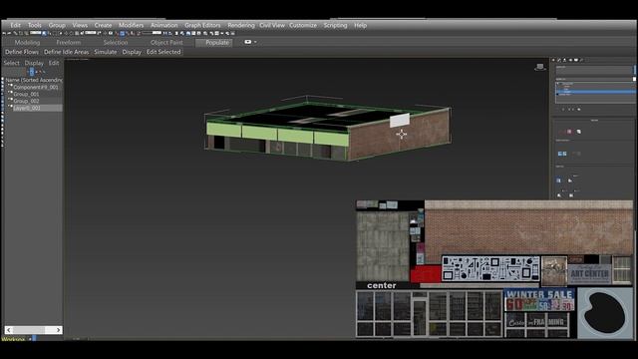Viewport: 638px width, 359px height.
Task: Click the Redo icon in main toolbar
Action: coord(9,33)
